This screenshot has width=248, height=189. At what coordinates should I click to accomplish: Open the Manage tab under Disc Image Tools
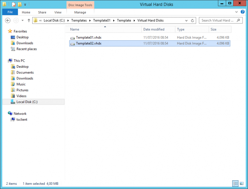[80, 12]
